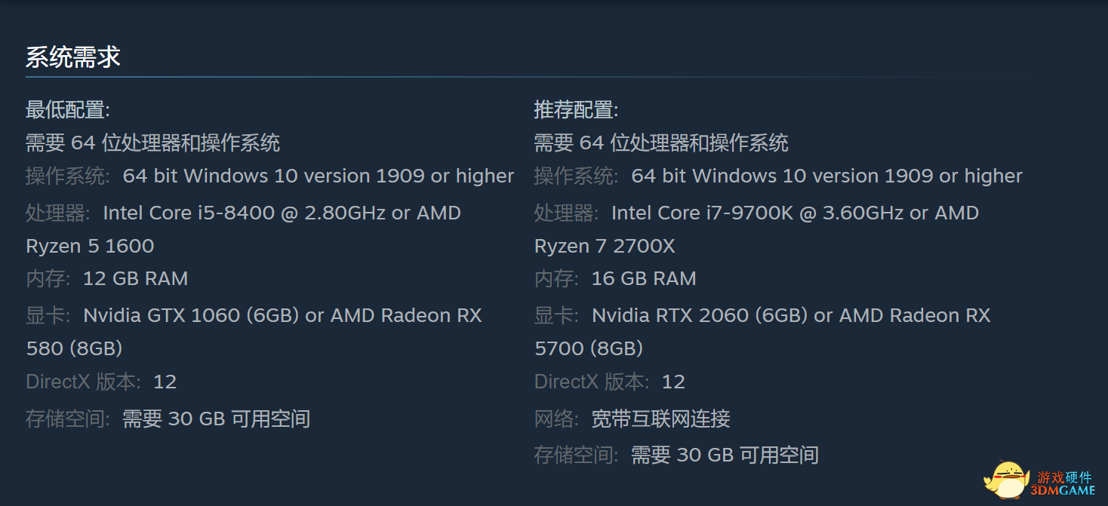Select the 推荐配置 column label
Image resolution: width=1108 pixels, height=506 pixels.
point(576,110)
